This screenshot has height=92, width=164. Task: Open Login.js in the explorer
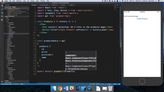coord(10,31)
